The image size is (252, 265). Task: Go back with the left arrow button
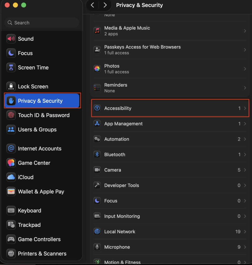(x=92, y=5)
